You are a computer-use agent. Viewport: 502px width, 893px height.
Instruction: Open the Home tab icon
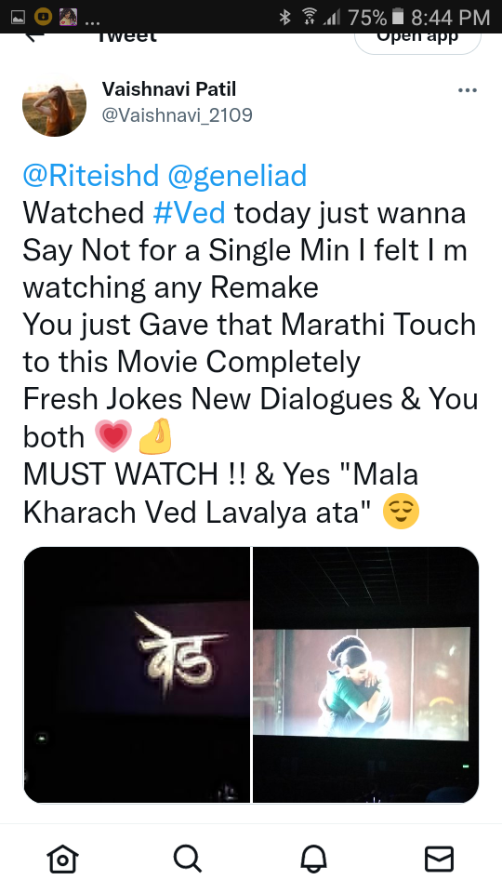(62, 859)
